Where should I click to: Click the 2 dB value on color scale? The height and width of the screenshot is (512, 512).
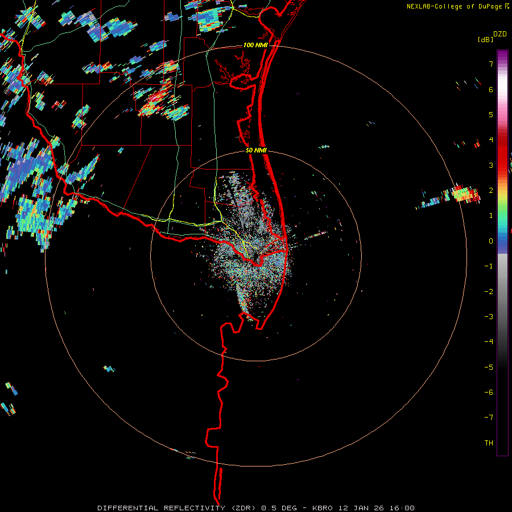[491, 191]
